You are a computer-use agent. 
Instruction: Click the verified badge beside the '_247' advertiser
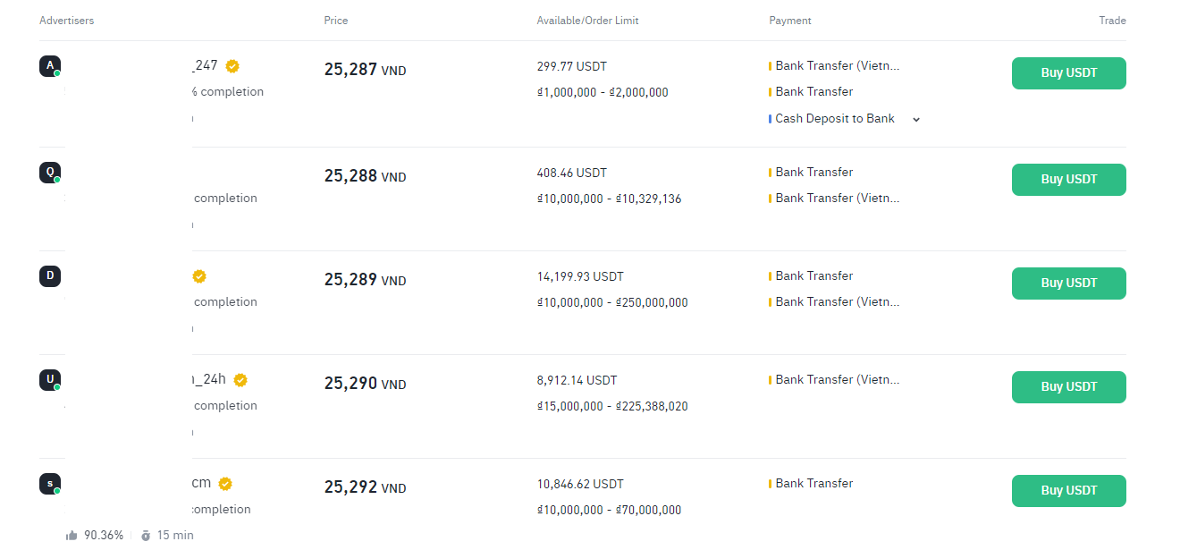tap(232, 66)
